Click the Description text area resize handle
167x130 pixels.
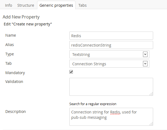point(151,124)
